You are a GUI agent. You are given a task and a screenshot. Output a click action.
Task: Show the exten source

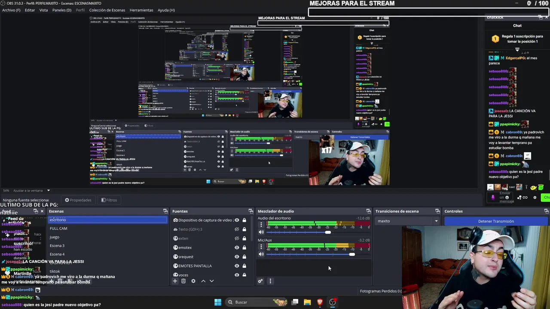click(x=237, y=238)
